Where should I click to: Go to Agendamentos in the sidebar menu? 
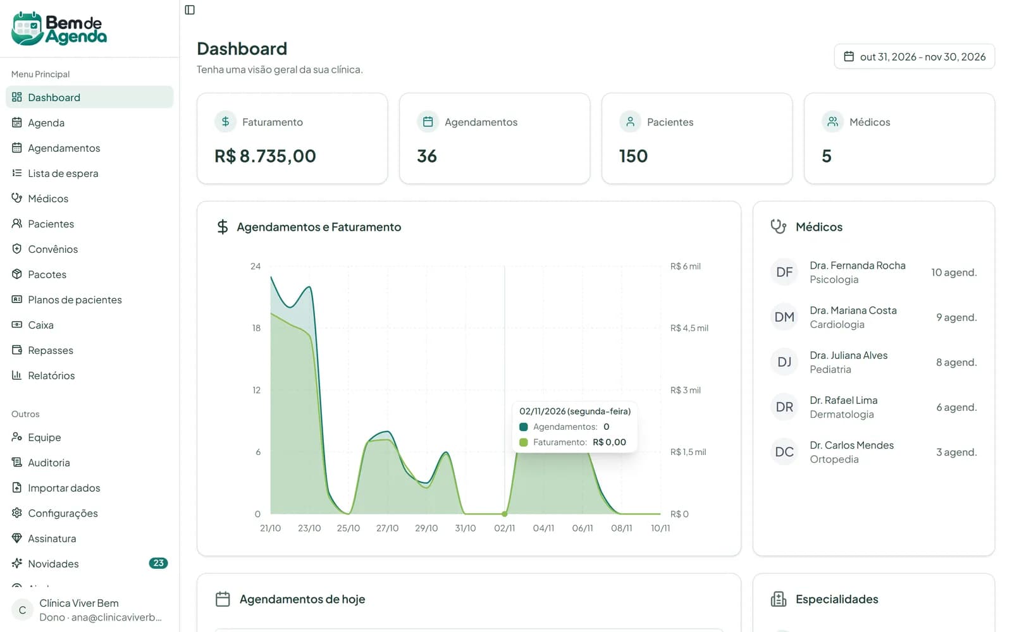click(x=89, y=148)
